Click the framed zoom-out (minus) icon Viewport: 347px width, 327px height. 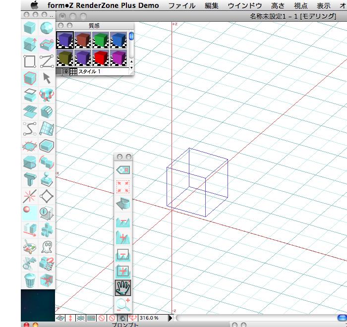coord(123,255)
